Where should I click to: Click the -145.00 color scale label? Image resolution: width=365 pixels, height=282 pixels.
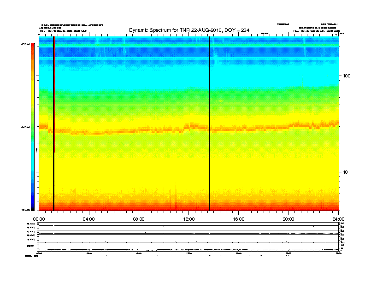(25, 127)
